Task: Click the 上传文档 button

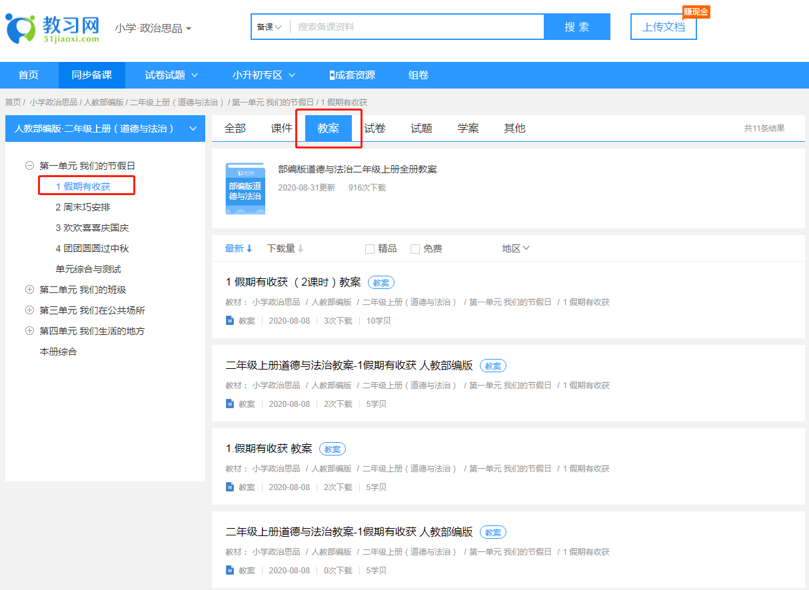Action: (664, 27)
